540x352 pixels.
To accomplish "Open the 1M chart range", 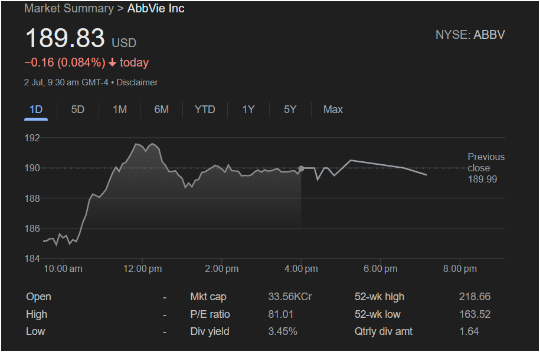I will 119,109.
